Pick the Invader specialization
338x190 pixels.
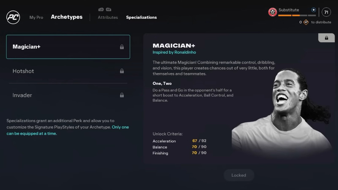point(68,95)
